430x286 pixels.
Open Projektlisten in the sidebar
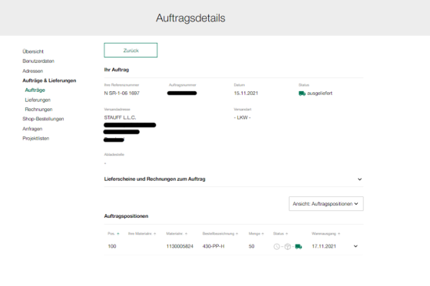click(35, 138)
